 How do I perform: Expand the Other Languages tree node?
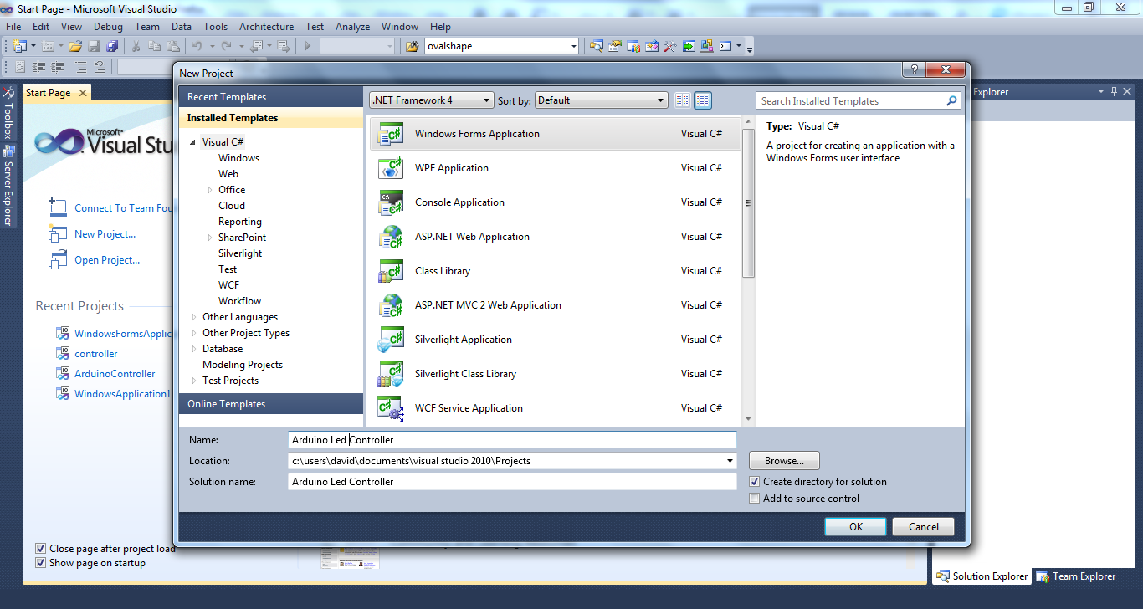click(194, 317)
